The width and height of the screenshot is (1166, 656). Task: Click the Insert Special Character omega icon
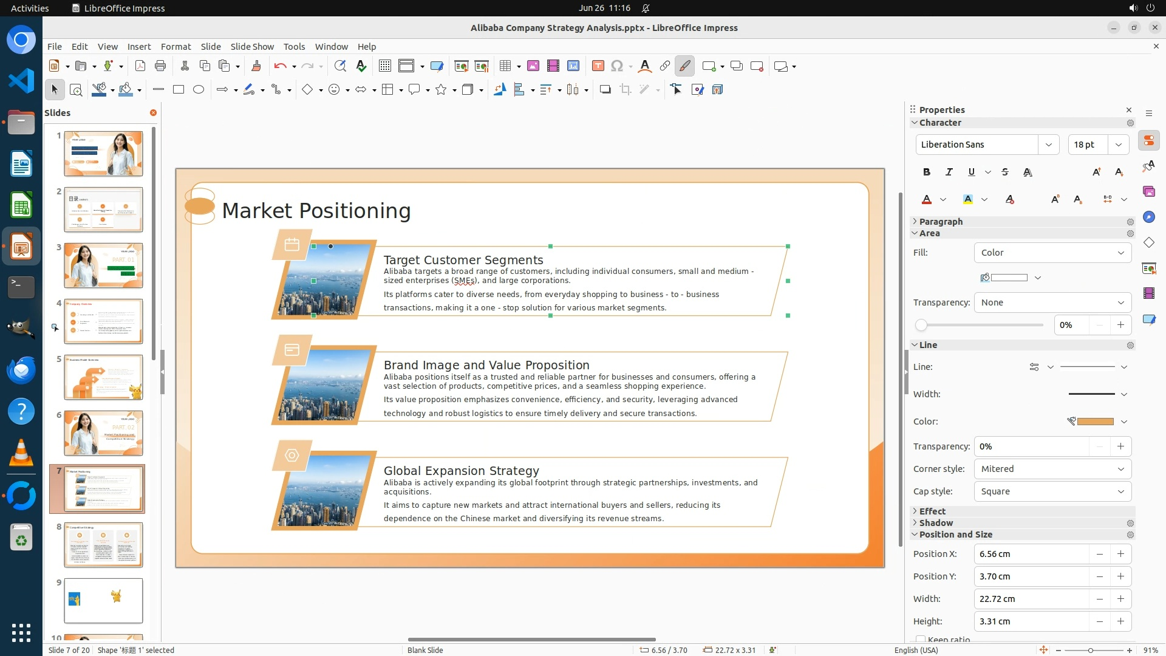617,66
